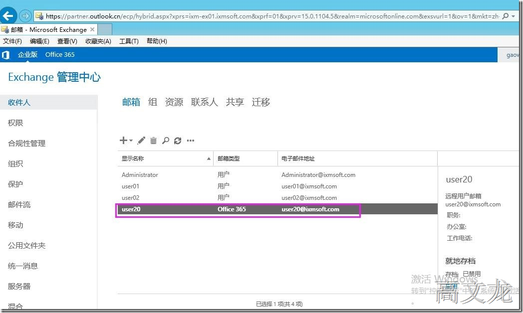The height and width of the screenshot is (313, 523).
Task: Click Administrator@ixmsoft.com email cell
Action: (318, 175)
